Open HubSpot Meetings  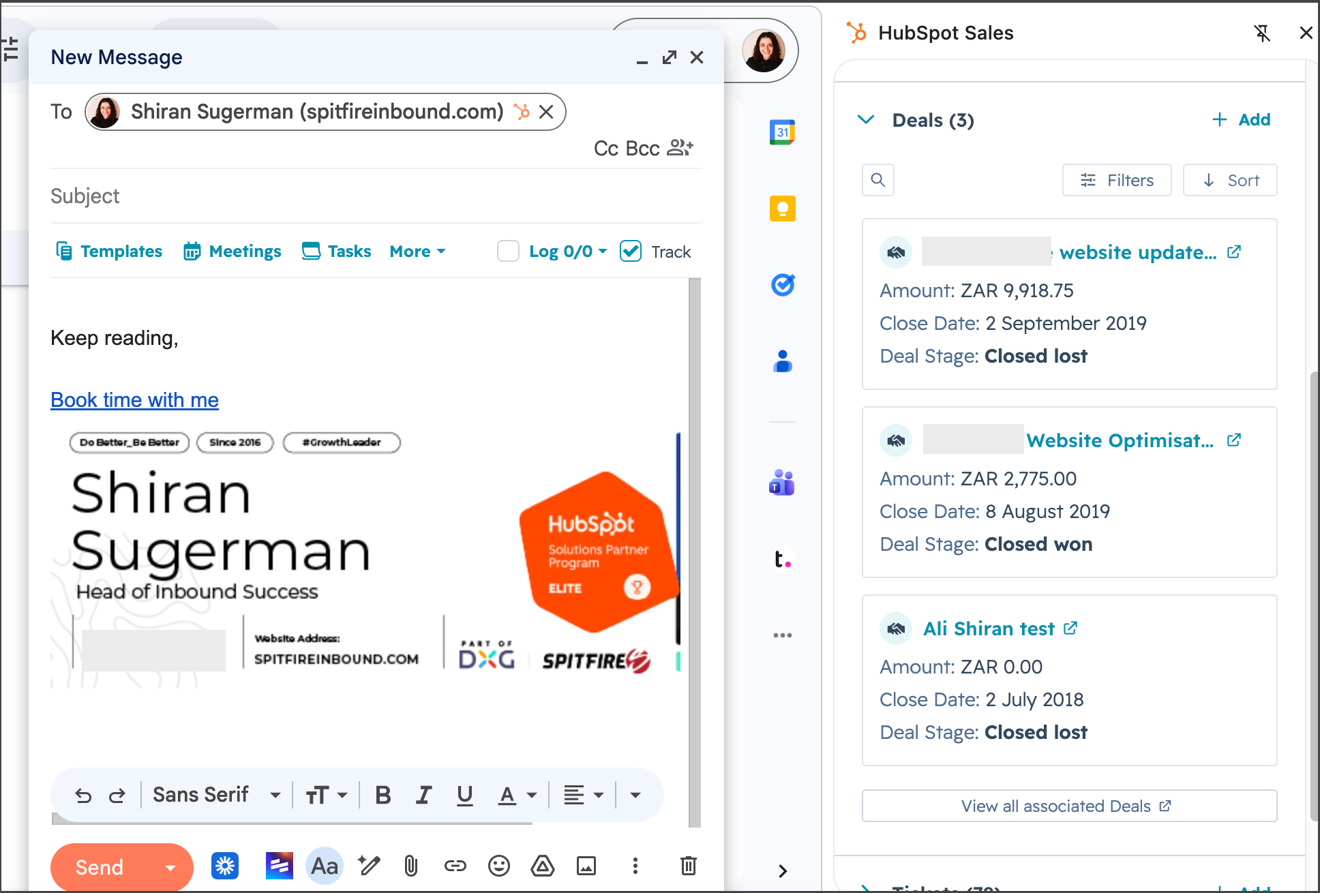[232, 252]
